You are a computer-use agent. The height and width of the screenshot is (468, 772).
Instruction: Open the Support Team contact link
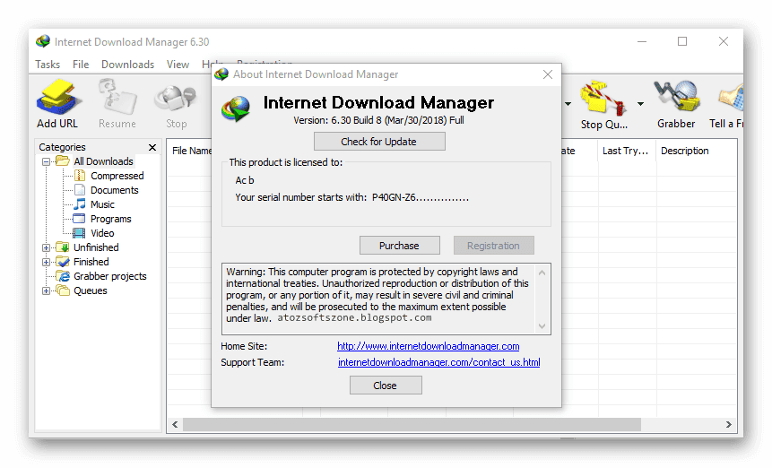pos(438,362)
